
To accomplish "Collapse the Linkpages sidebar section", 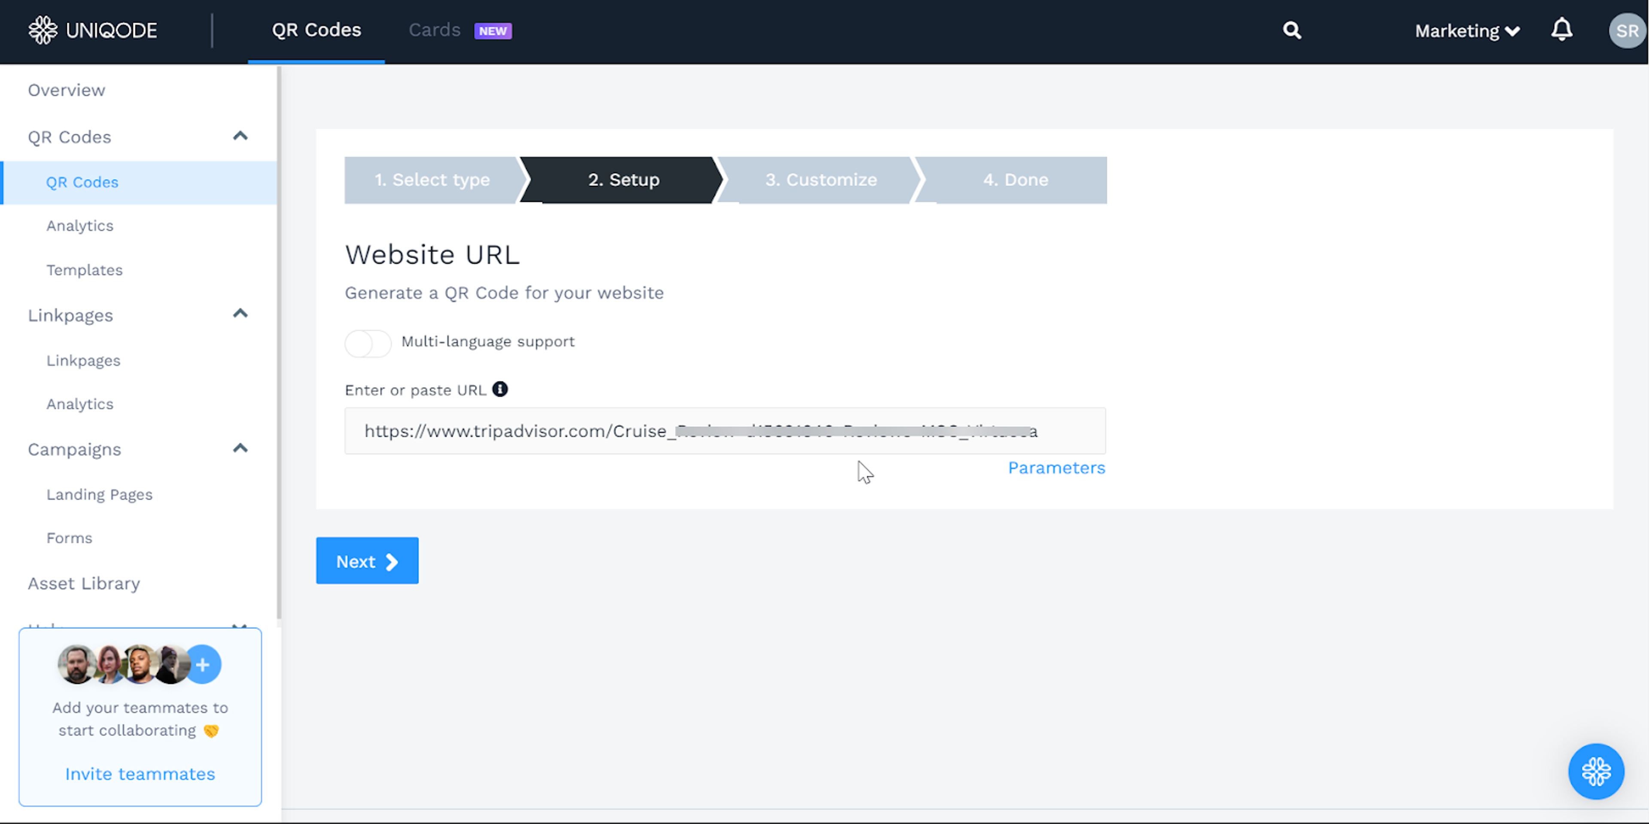I will pos(240,313).
